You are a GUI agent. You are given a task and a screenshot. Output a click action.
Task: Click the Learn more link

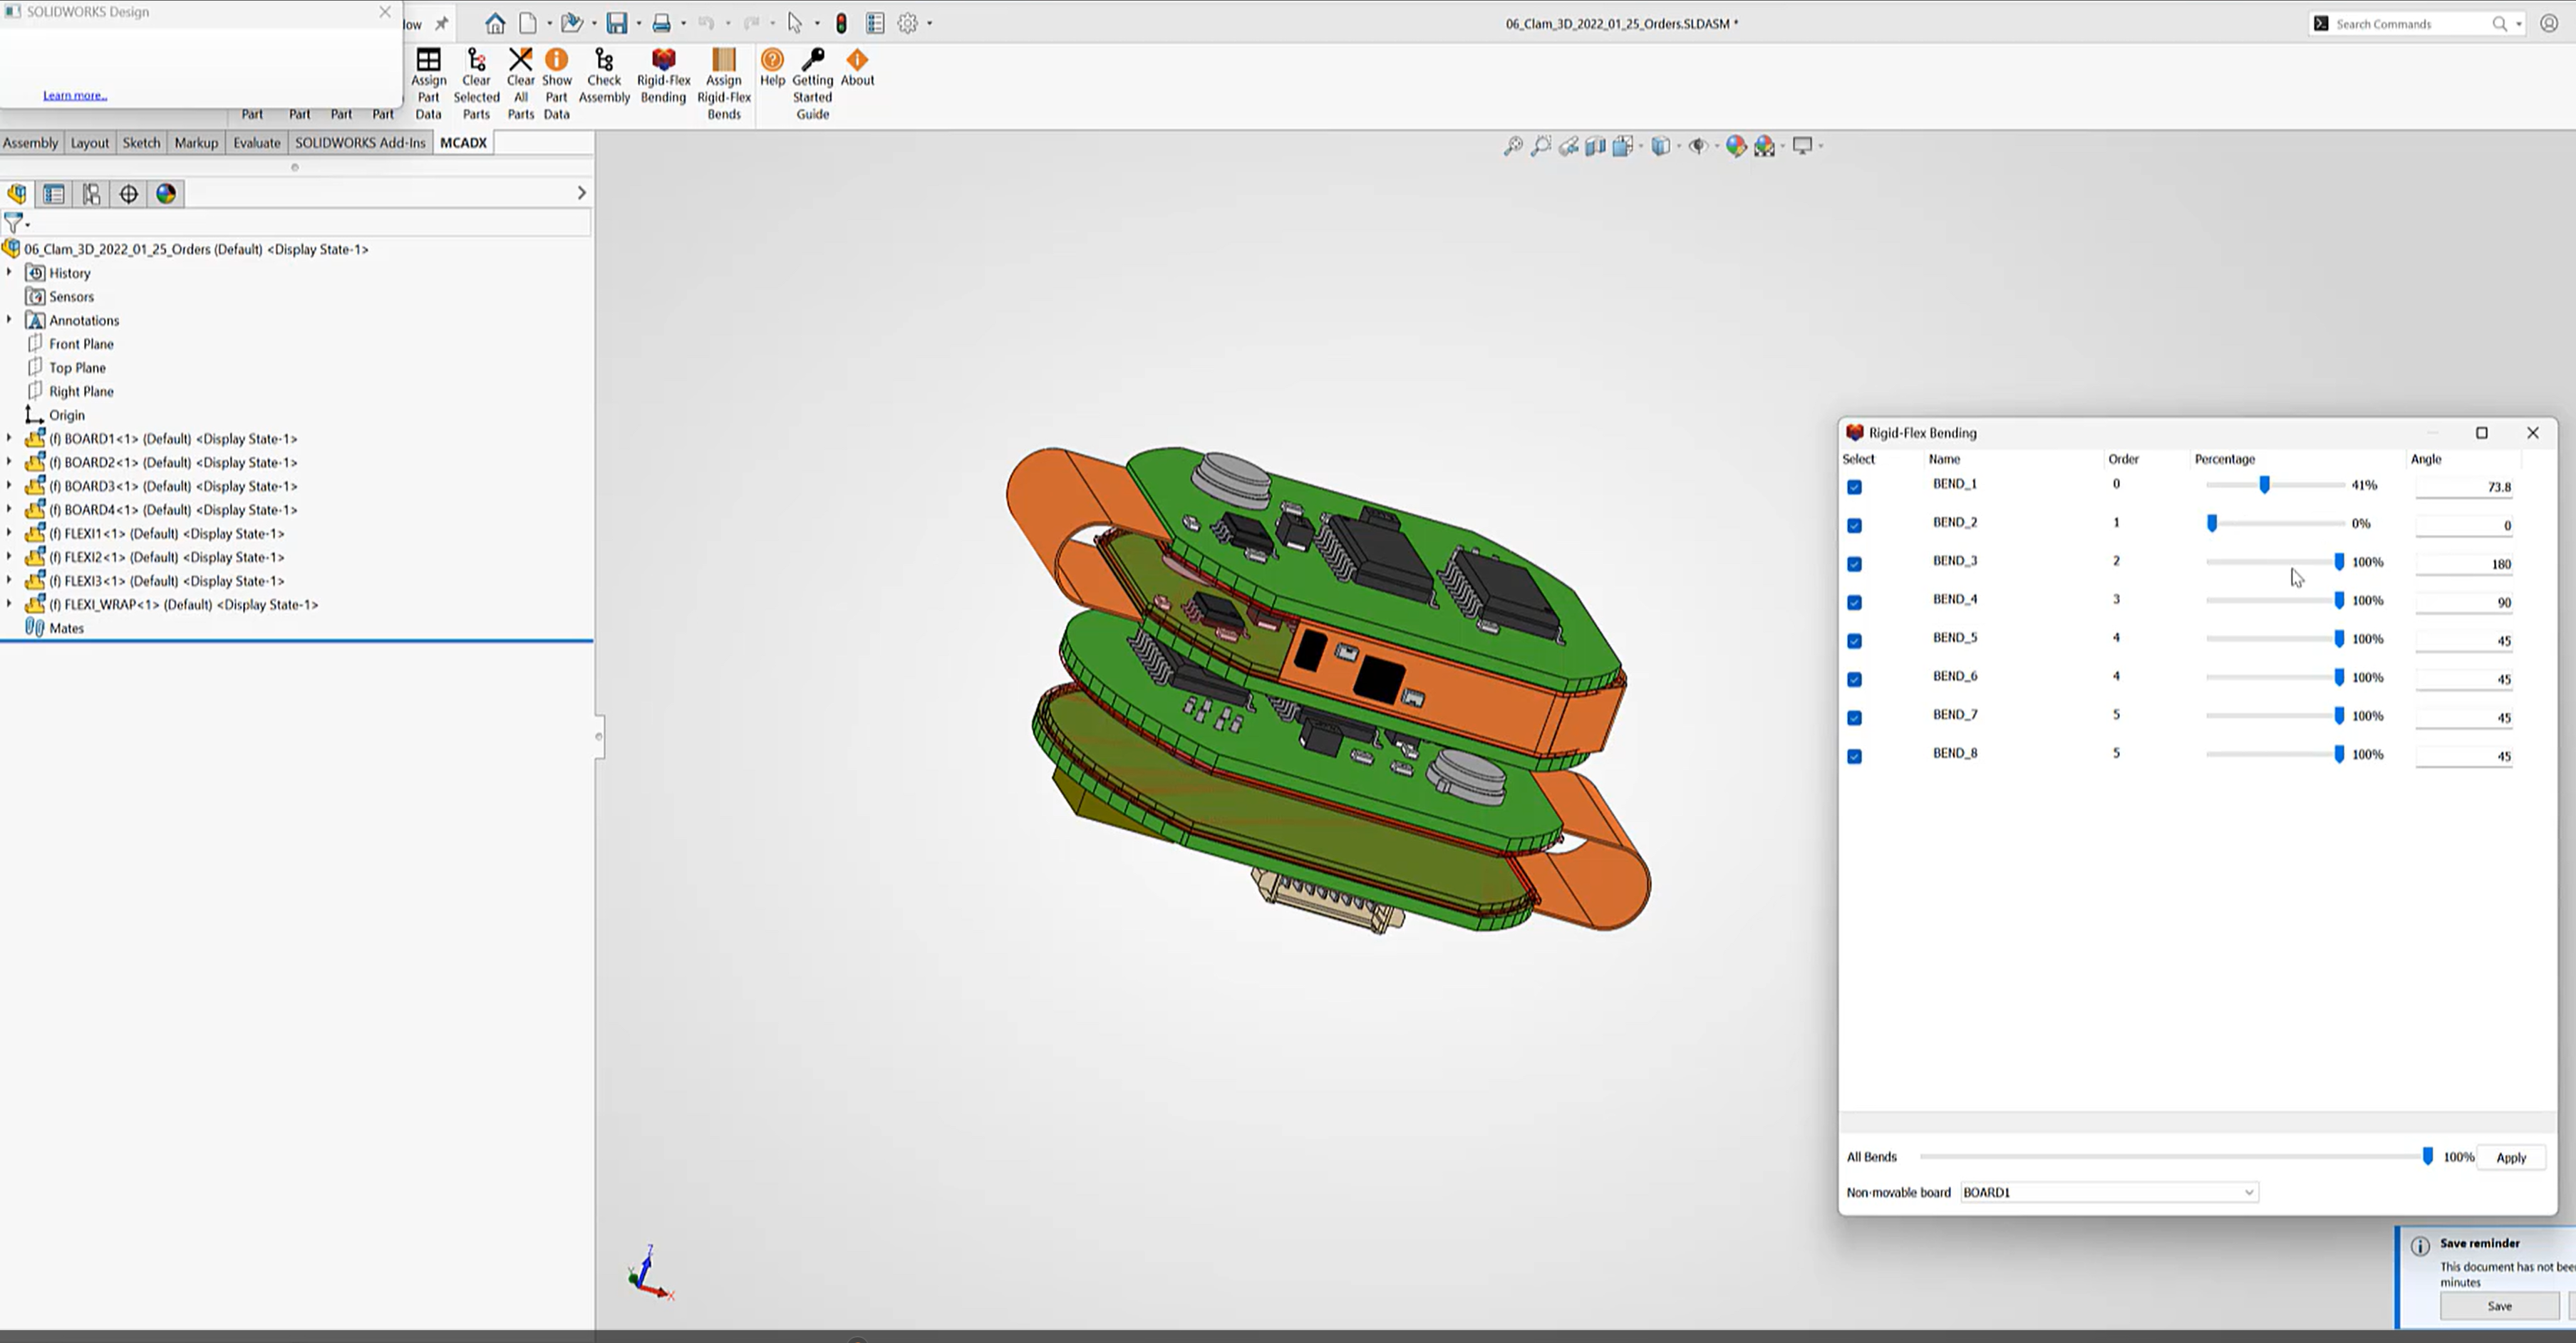click(74, 95)
